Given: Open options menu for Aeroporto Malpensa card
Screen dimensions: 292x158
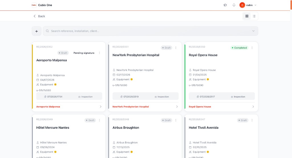Looking at the screenshot, I should click(x=100, y=53).
